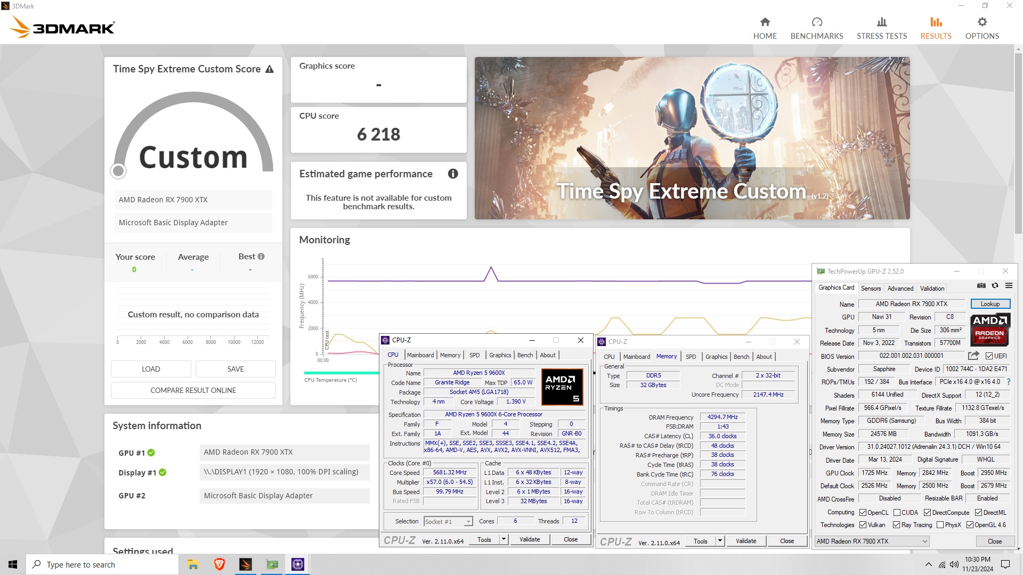Open Tools dropdown arrow in CPU-Z Memory window
The width and height of the screenshot is (1023, 575).
tap(720, 541)
